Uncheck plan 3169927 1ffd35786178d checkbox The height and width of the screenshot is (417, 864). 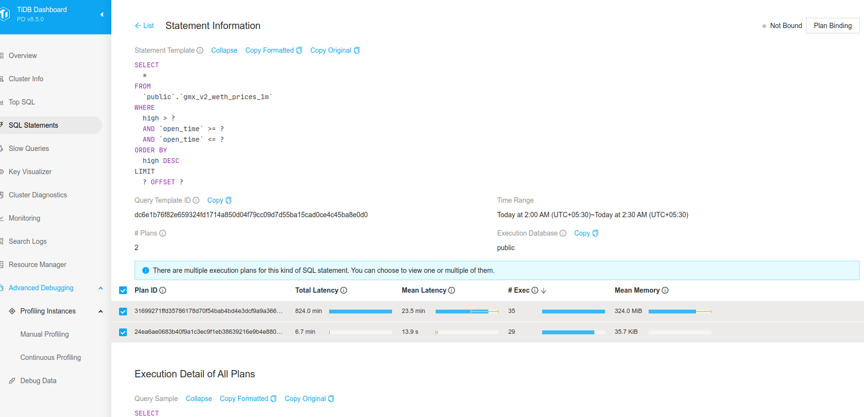[123, 312]
